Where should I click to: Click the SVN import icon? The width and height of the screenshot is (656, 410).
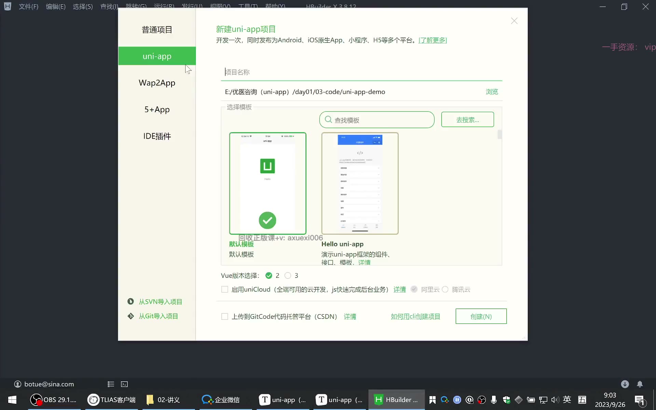pyautogui.click(x=131, y=301)
